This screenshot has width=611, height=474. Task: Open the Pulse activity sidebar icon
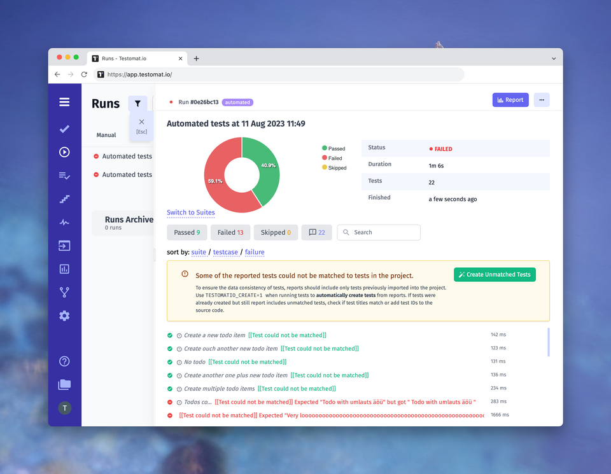(64, 223)
